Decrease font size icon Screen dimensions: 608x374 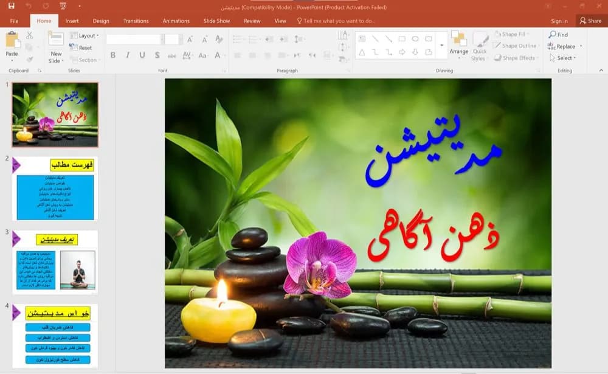click(204, 39)
